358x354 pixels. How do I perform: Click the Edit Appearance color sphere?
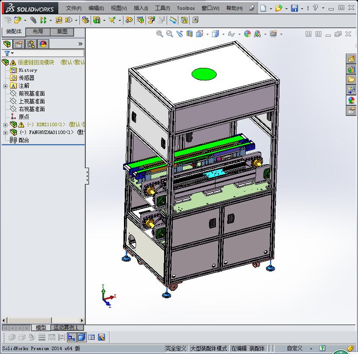247,34
